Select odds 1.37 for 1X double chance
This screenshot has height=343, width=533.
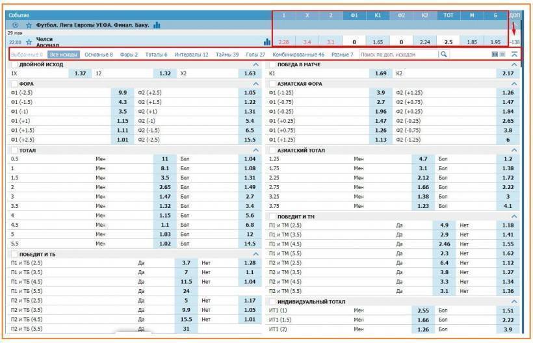(80, 74)
